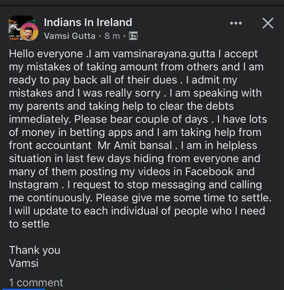Click the 8 m post timestamp
The image size is (284, 290).
(112, 36)
